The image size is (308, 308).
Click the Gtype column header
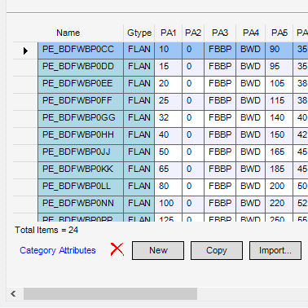tap(139, 33)
